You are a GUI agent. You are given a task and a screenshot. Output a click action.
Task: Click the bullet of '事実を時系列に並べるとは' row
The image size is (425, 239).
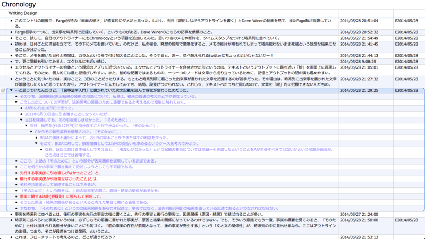(11, 214)
